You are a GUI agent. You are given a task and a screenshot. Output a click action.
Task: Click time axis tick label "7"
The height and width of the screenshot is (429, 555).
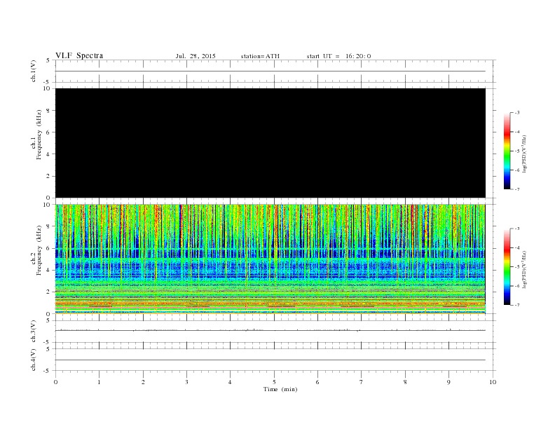click(362, 382)
